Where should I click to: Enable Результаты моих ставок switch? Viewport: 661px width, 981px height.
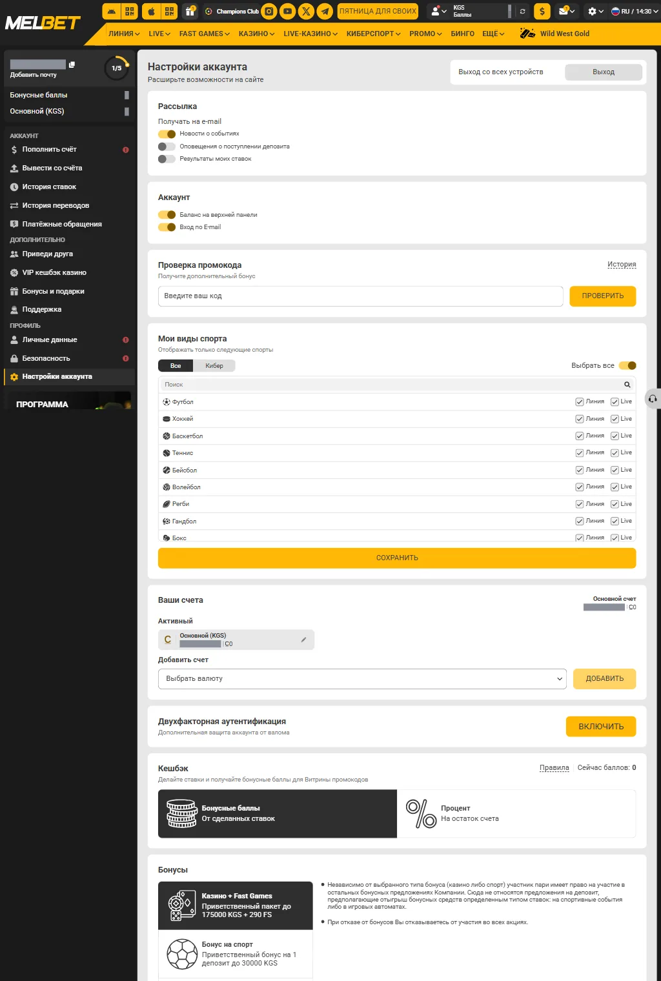pyautogui.click(x=167, y=159)
